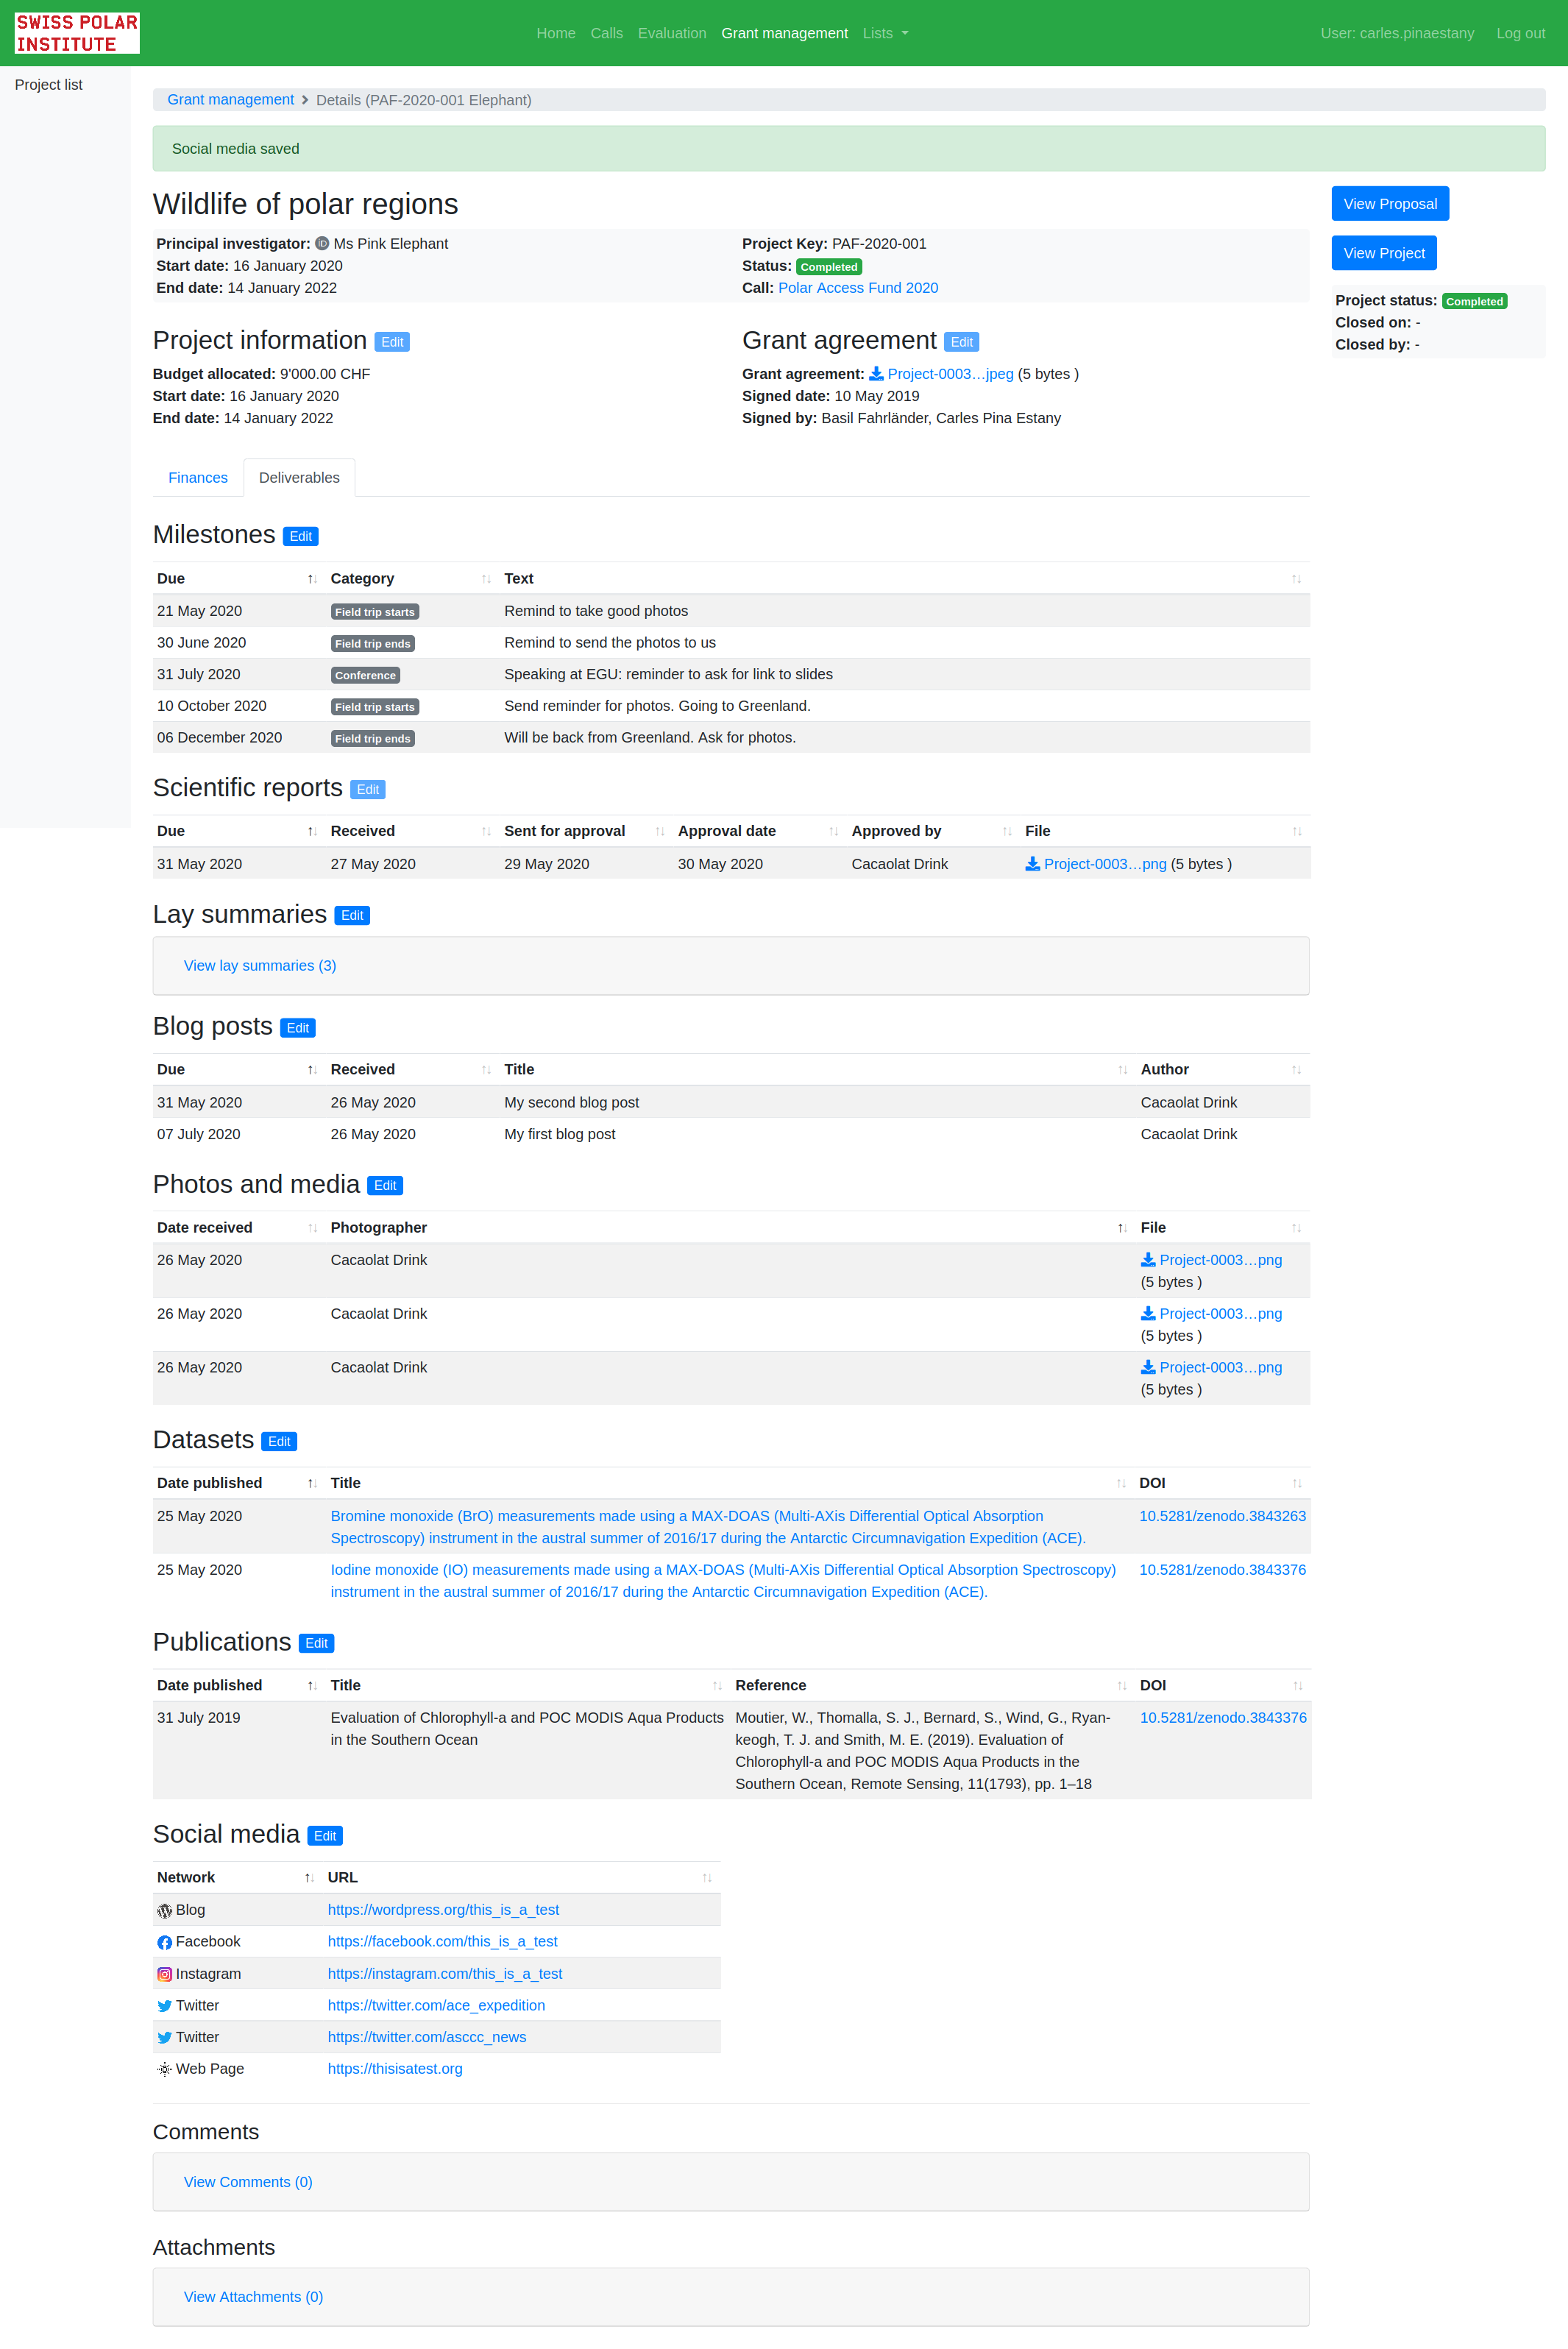This screenshot has height=2349, width=1568.
Task: Click the Facebook network icon
Action: click(165, 1942)
